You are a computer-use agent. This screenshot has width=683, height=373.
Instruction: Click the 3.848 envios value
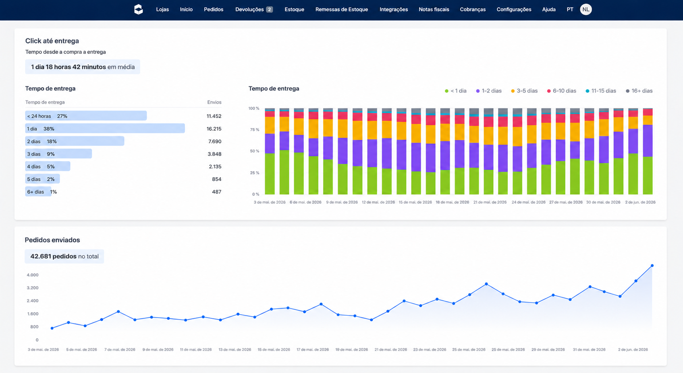pyautogui.click(x=214, y=154)
